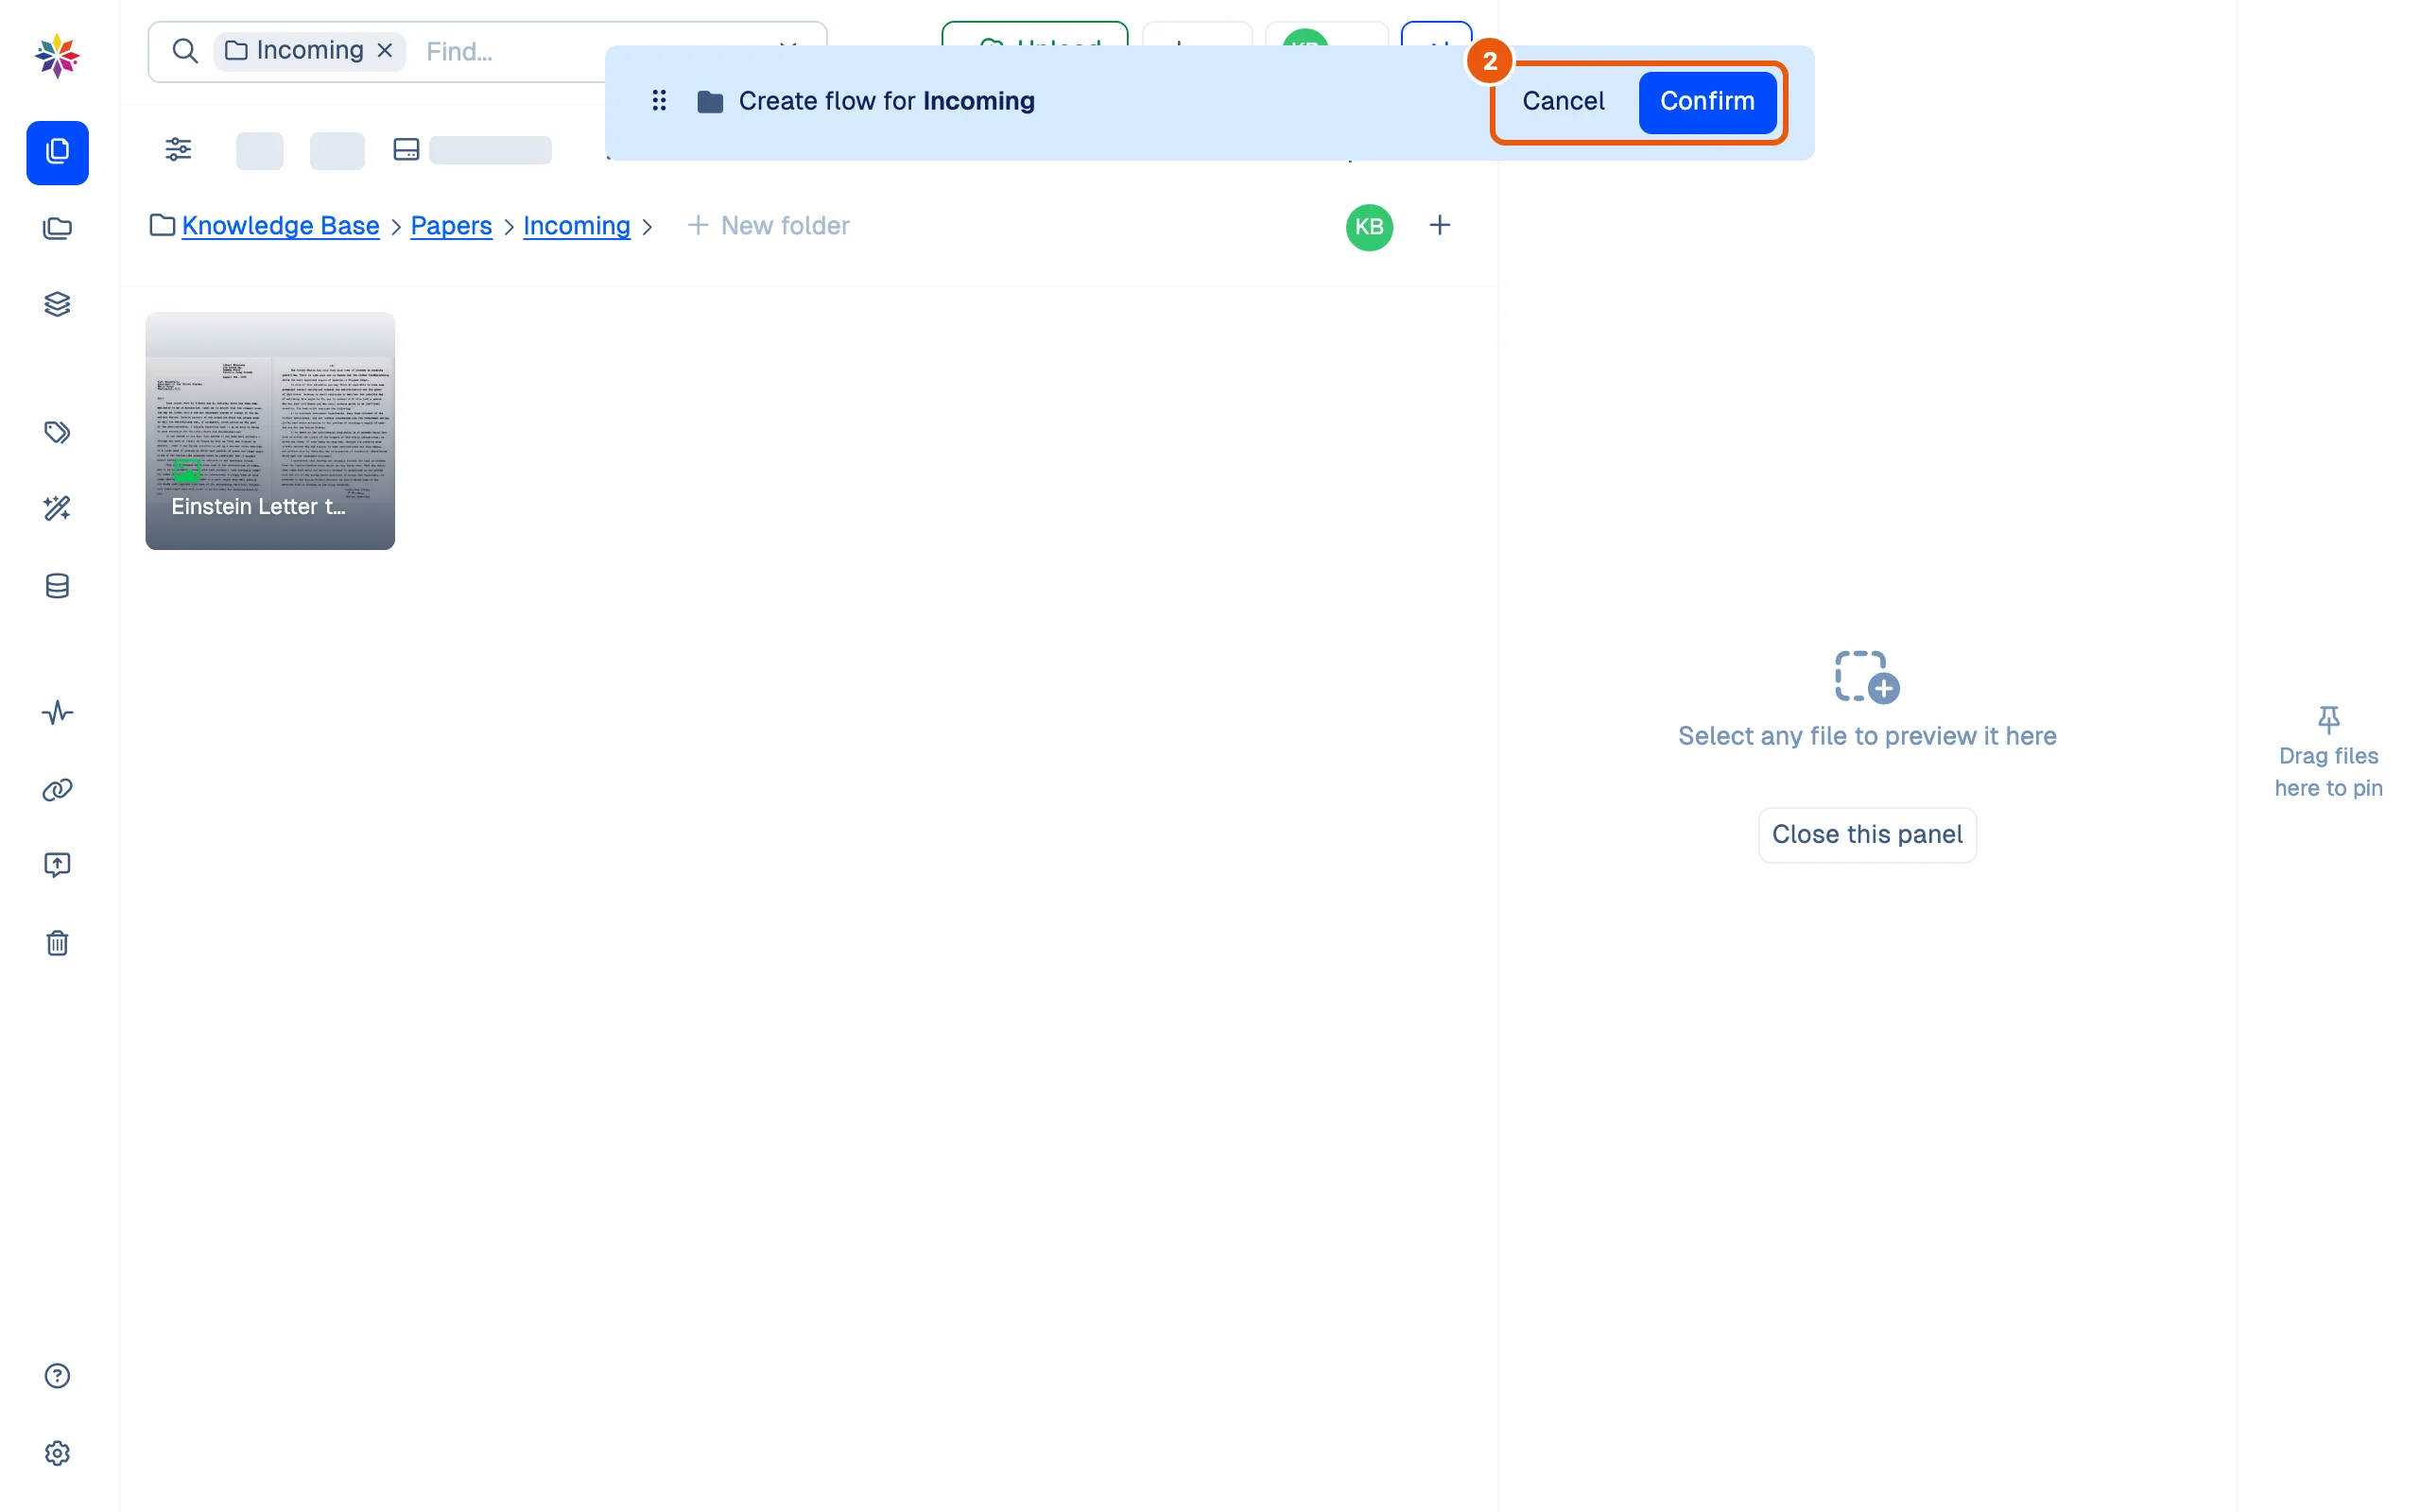Screen dimensions: 2420x1512
Task: Remove the Incoming filter chip
Action: pos(385,50)
